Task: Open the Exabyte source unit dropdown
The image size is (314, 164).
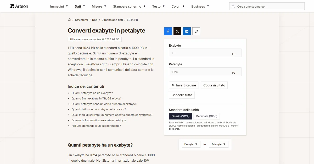Action: [191, 144]
